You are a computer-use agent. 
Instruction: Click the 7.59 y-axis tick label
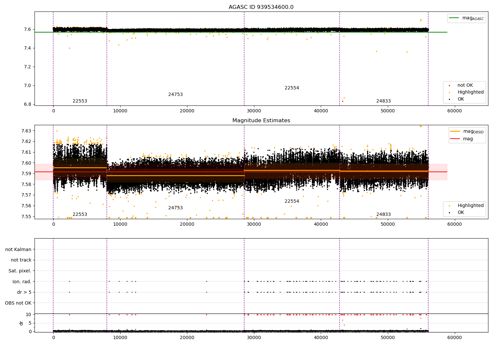tap(26, 174)
